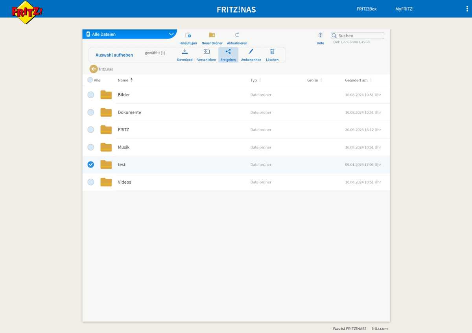Delete selection with Löschen
472x333 pixels.
(272, 55)
